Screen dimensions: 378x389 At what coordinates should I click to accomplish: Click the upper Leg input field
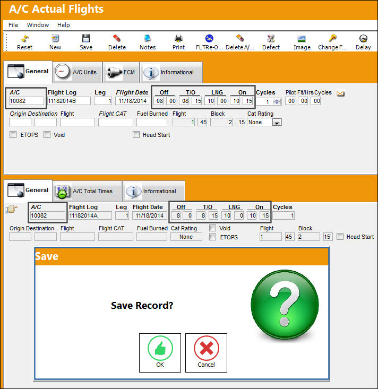(103, 101)
